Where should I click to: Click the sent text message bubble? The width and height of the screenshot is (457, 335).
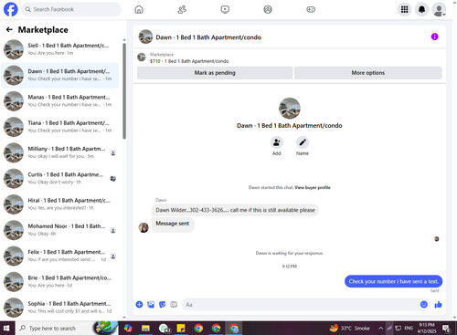[x=393, y=281]
